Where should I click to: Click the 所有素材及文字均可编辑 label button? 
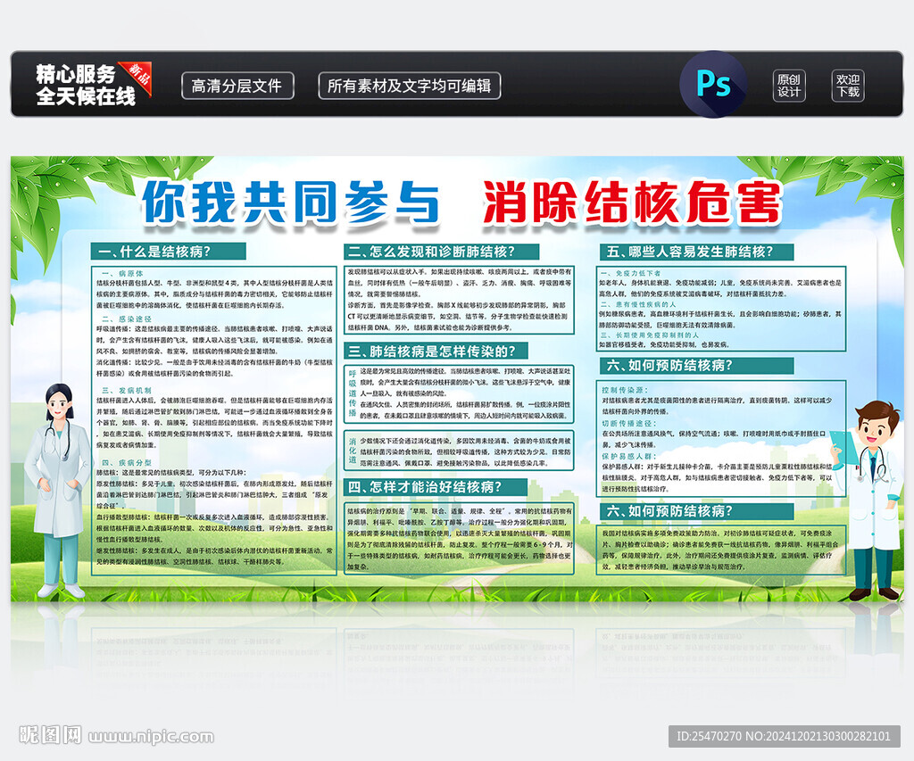[x=409, y=87]
